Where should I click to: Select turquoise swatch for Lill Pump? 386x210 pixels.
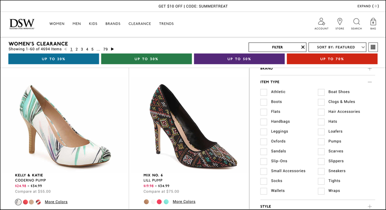(x=166, y=202)
